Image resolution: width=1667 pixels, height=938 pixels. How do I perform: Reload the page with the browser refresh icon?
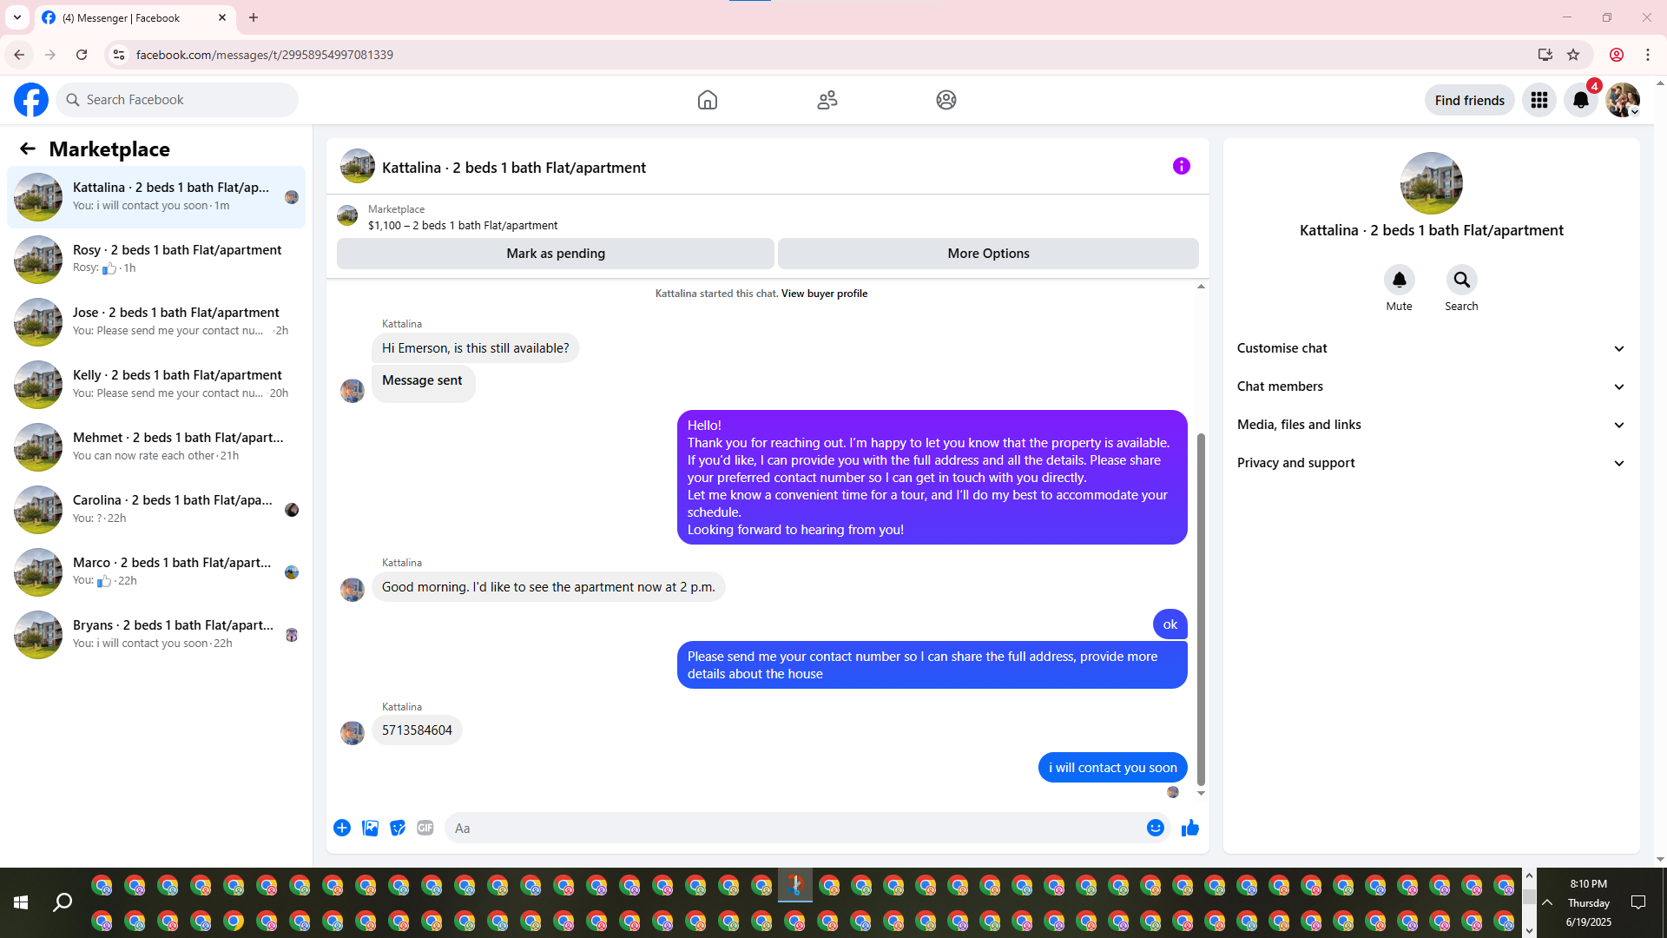click(x=82, y=55)
